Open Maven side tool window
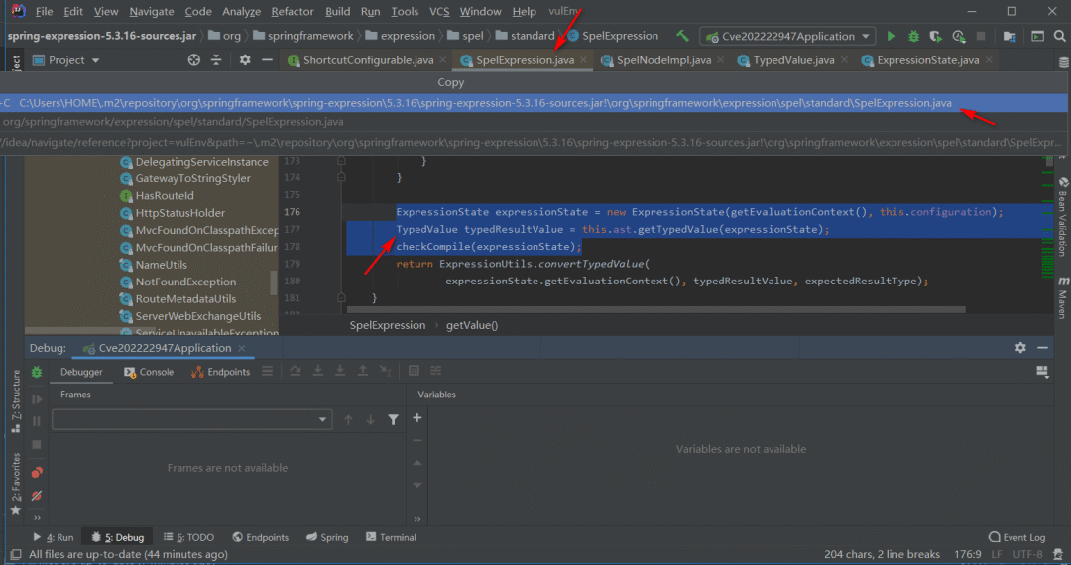Viewport: 1071px width, 565px height. 1063,297
